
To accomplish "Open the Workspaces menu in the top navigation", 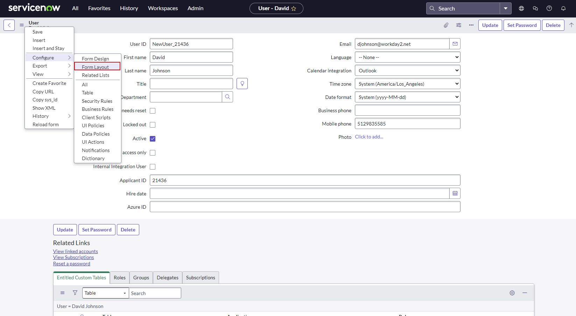I will tap(163, 8).
